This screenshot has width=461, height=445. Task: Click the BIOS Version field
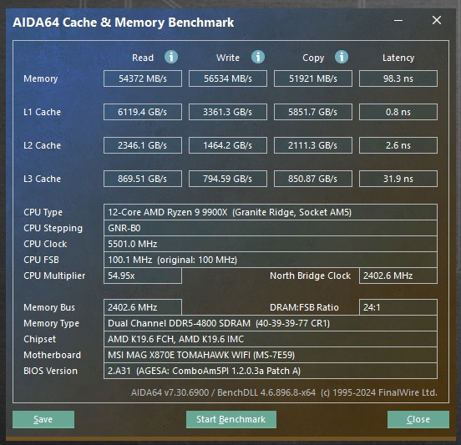[x=271, y=371]
